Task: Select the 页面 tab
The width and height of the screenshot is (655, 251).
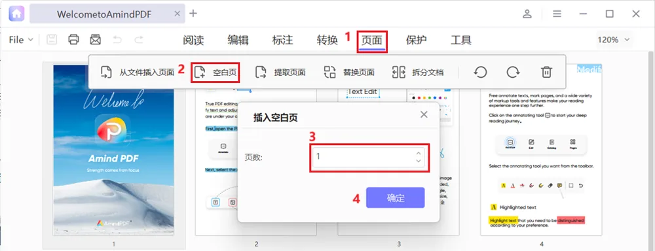Action: point(372,41)
